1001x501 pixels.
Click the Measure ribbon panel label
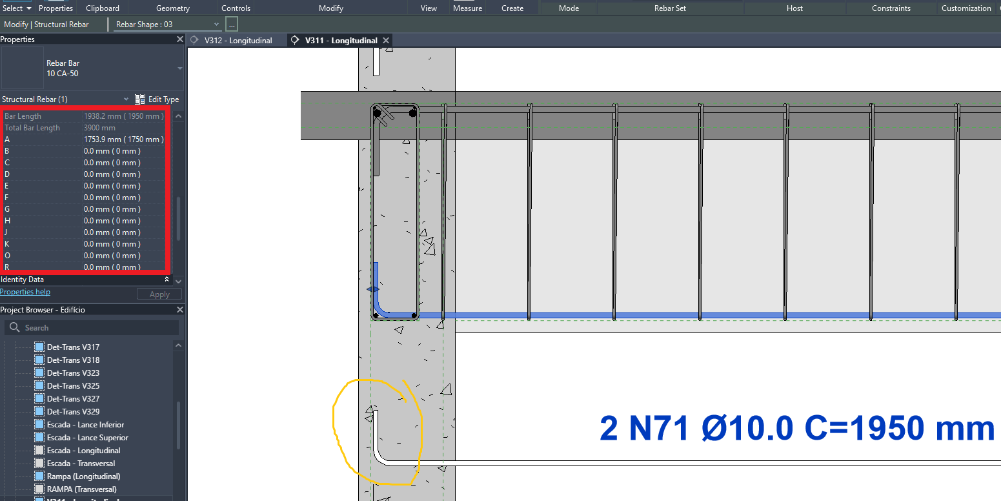point(467,8)
